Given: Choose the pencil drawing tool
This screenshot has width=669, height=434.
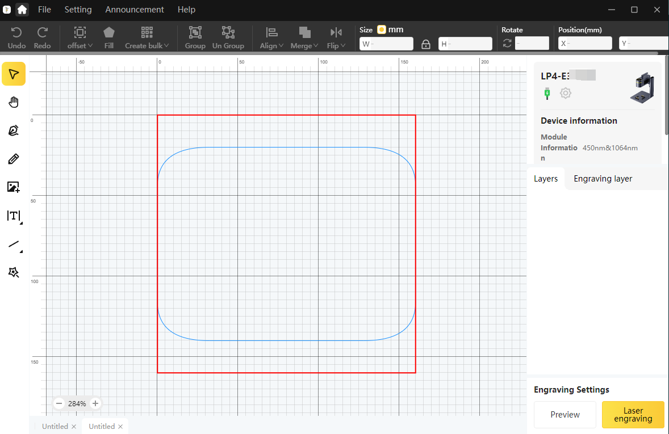Looking at the screenshot, I should pos(14,159).
